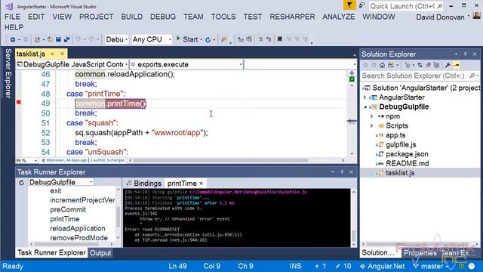This screenshot has width=483, height=272.
Task: Open the exports.execute member dropdown
Action: (186, 64)
